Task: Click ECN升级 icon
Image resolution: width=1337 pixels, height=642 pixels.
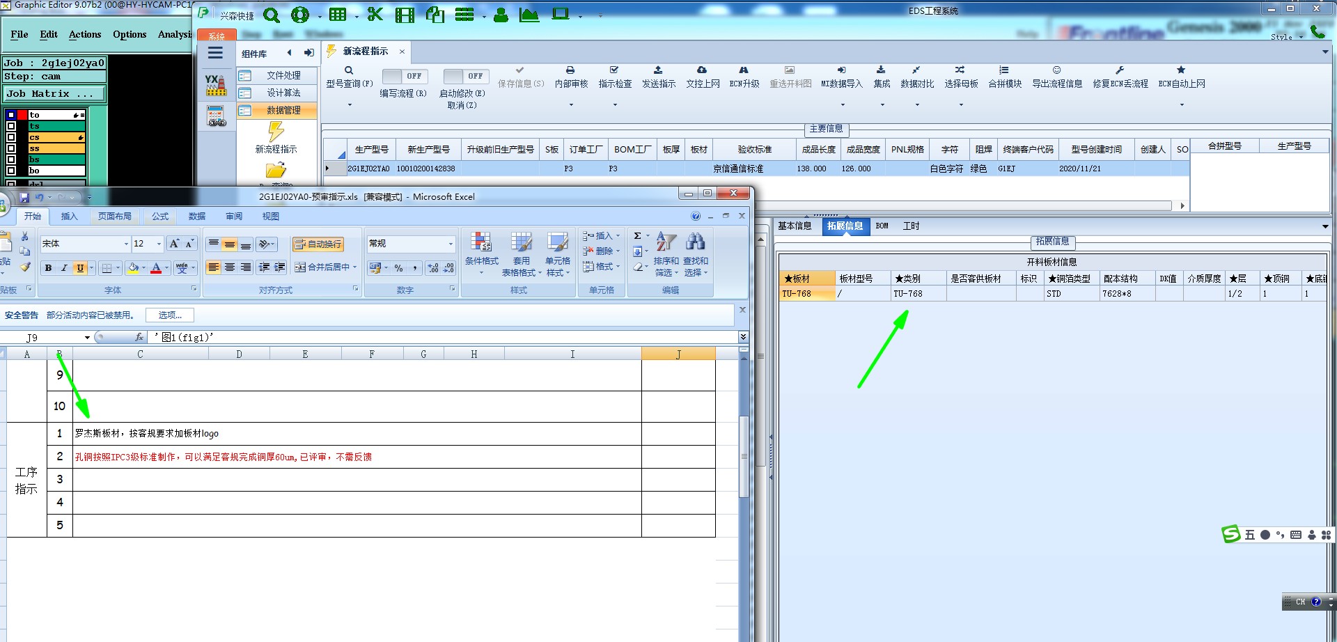Action: tap(744, 70)
